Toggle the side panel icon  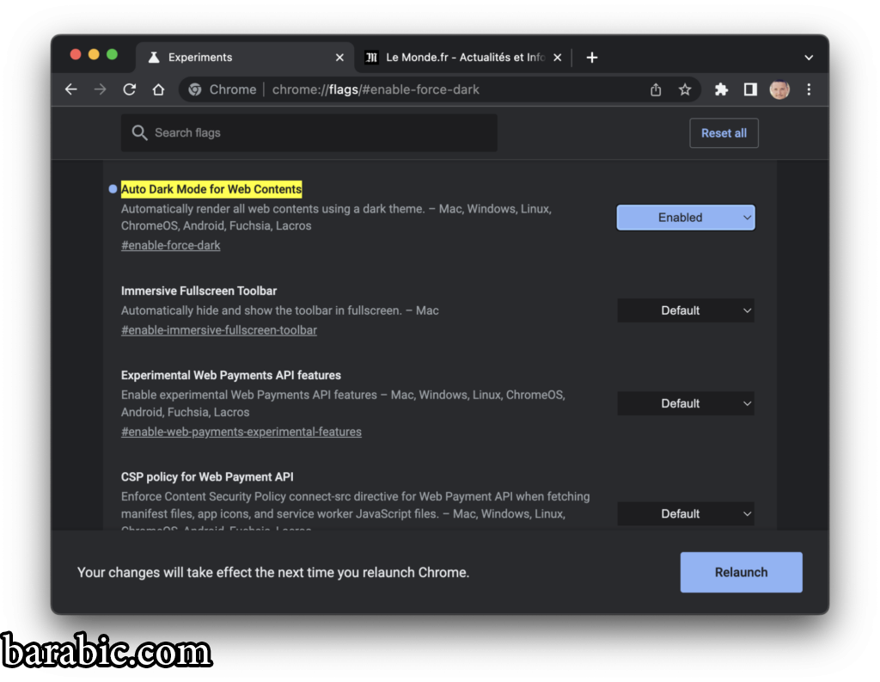[750, 89]
